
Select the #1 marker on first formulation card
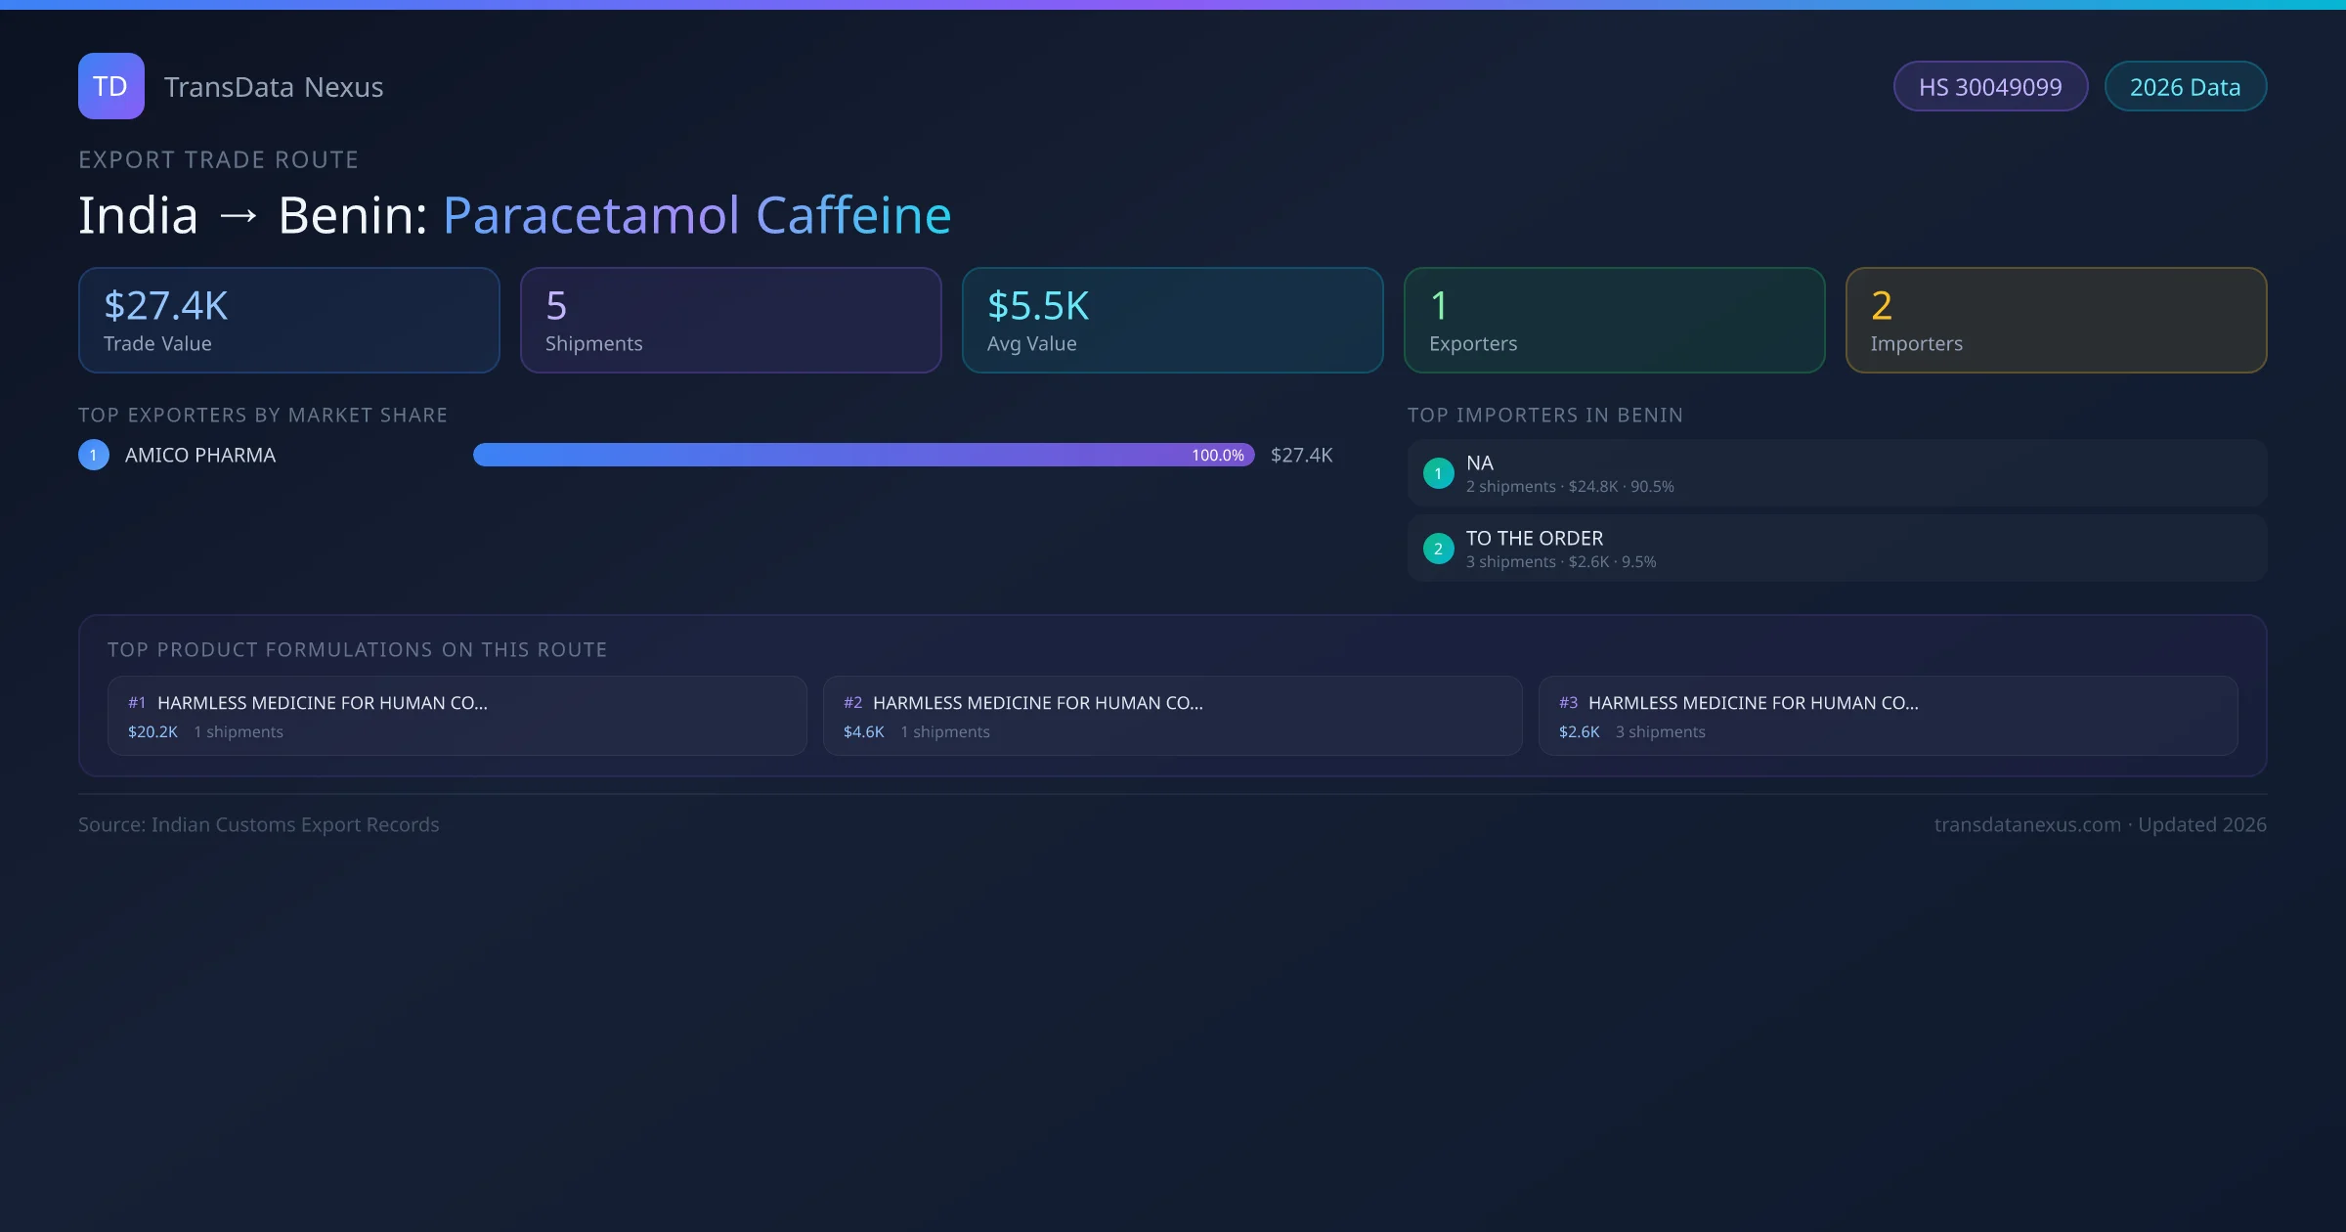[136, 702]
